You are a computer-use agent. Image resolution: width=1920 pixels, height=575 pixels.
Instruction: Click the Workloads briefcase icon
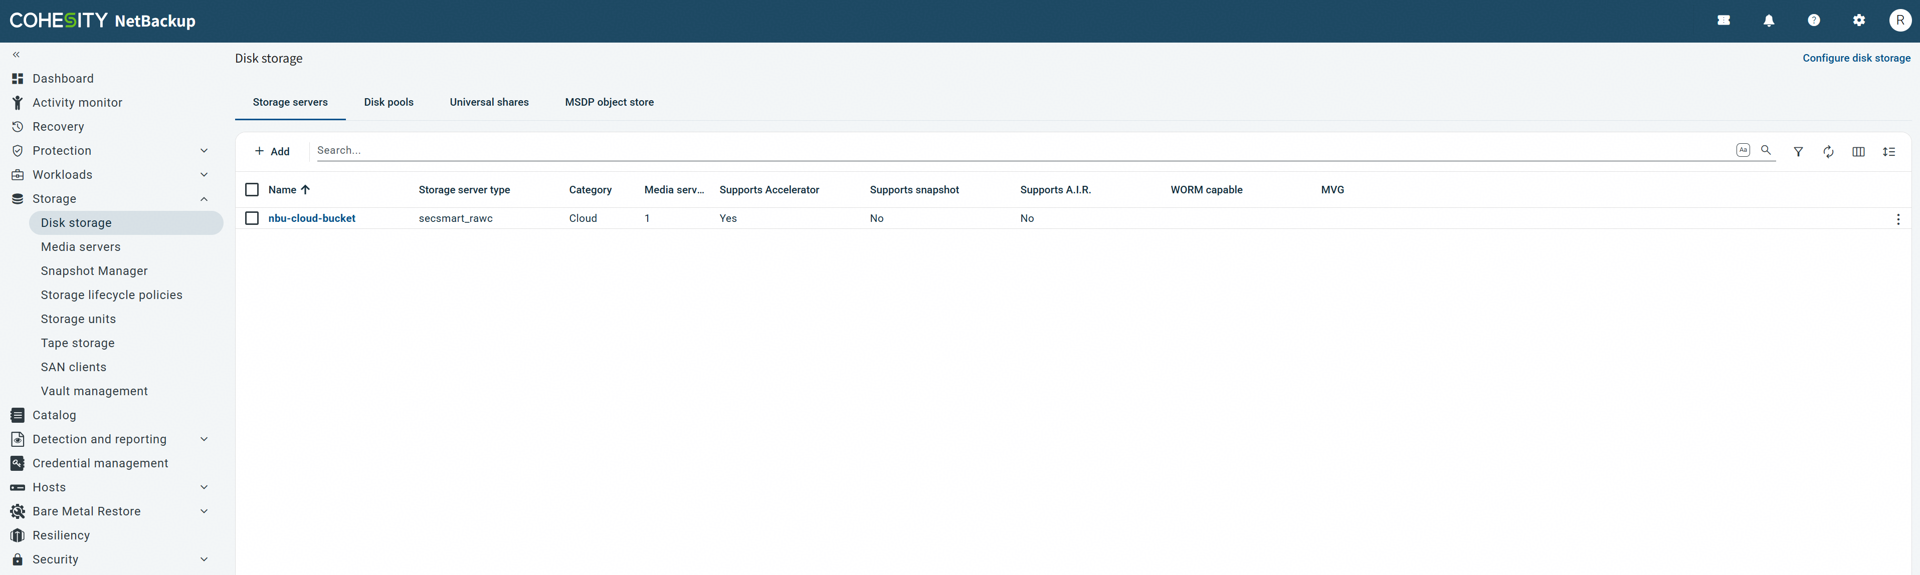[x=17, y=174]
